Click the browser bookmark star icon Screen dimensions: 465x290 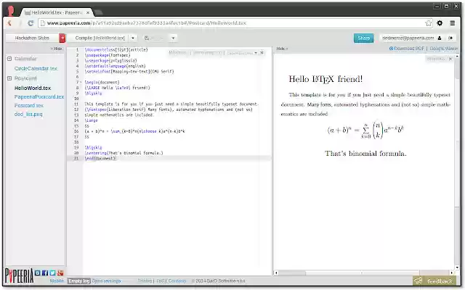pos(429,22)
